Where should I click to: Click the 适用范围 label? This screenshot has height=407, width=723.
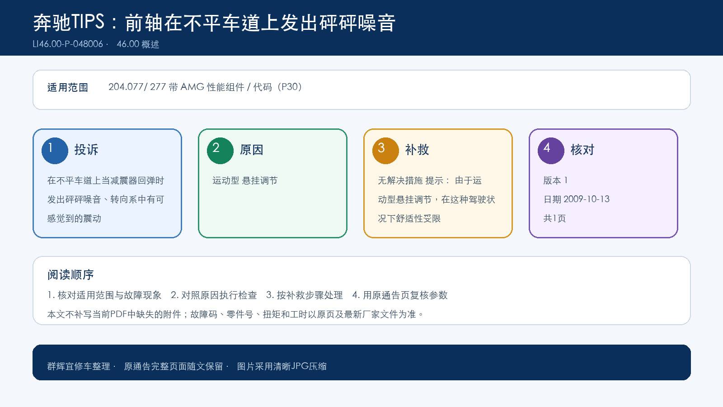pyautogui.click(x=68, y=88)
